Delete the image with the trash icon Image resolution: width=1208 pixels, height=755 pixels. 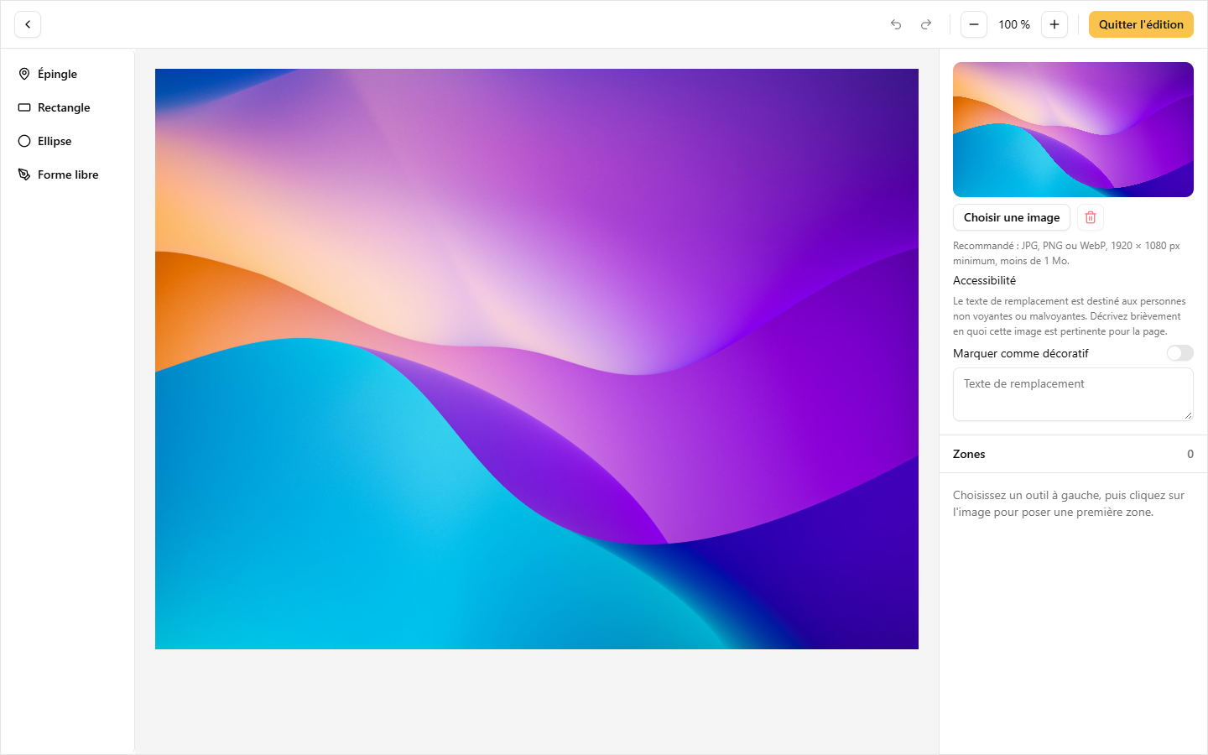coord(1091,217)
